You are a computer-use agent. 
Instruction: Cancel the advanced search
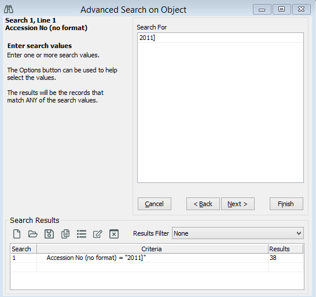point(155,204)
